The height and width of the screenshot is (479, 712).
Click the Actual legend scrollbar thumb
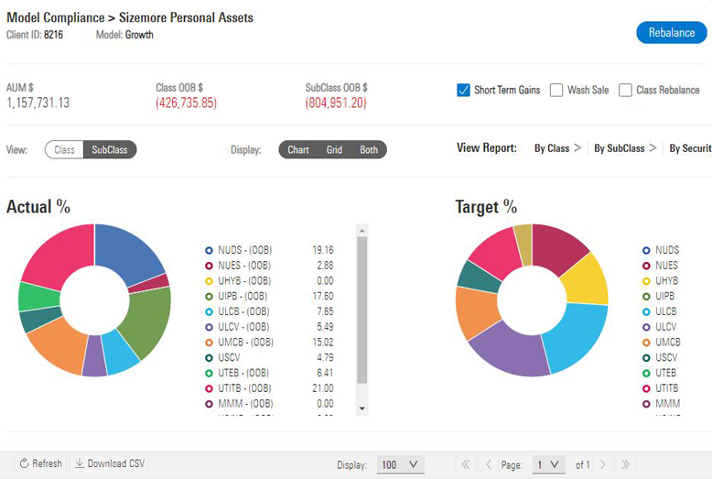click(x=361, y=310)
